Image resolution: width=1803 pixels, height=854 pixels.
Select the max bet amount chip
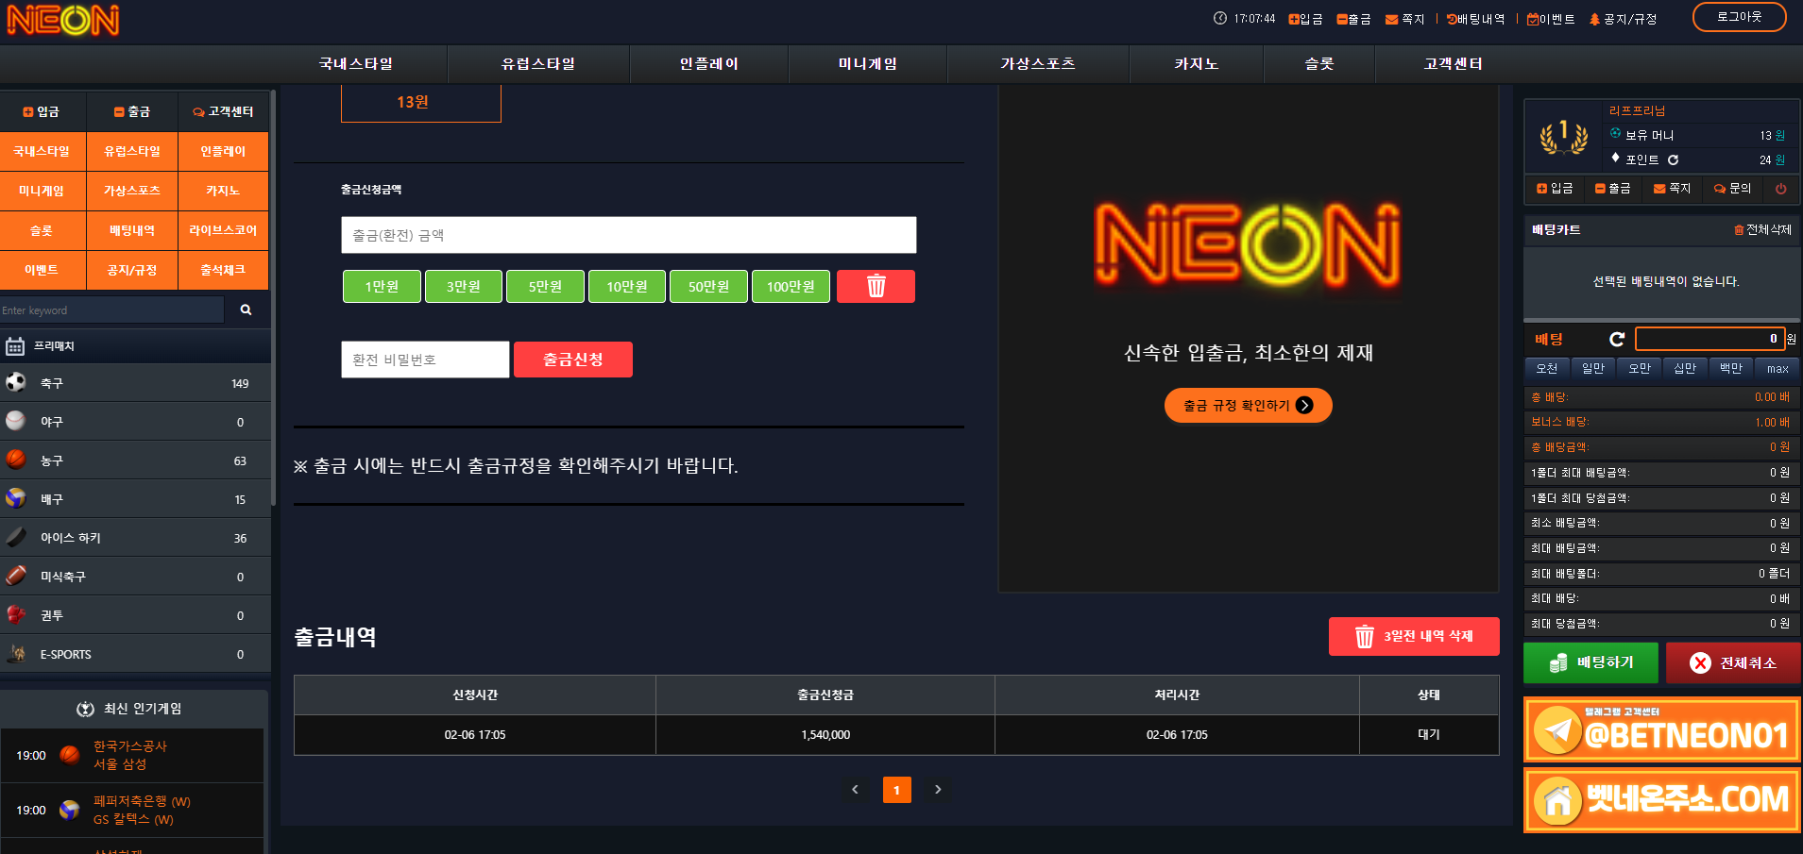click(1777, 369)
